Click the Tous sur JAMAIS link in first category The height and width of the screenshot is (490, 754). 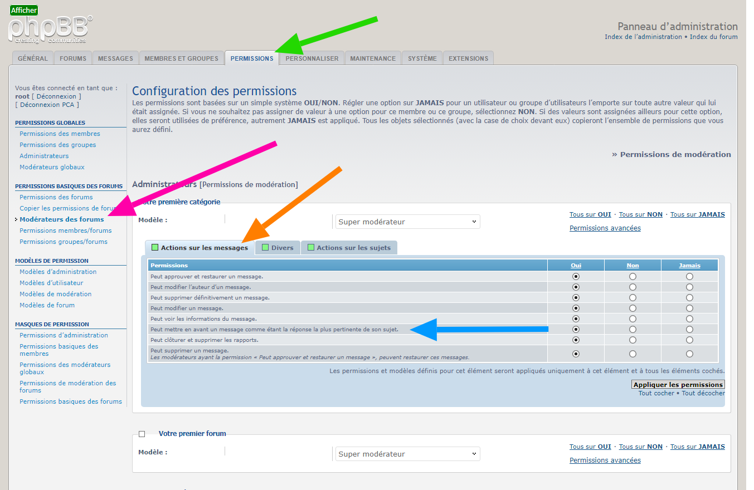click(697, 215)
